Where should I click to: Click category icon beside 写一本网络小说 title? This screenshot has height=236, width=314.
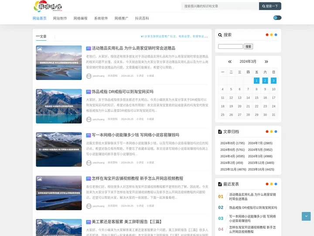coord(89,135)
